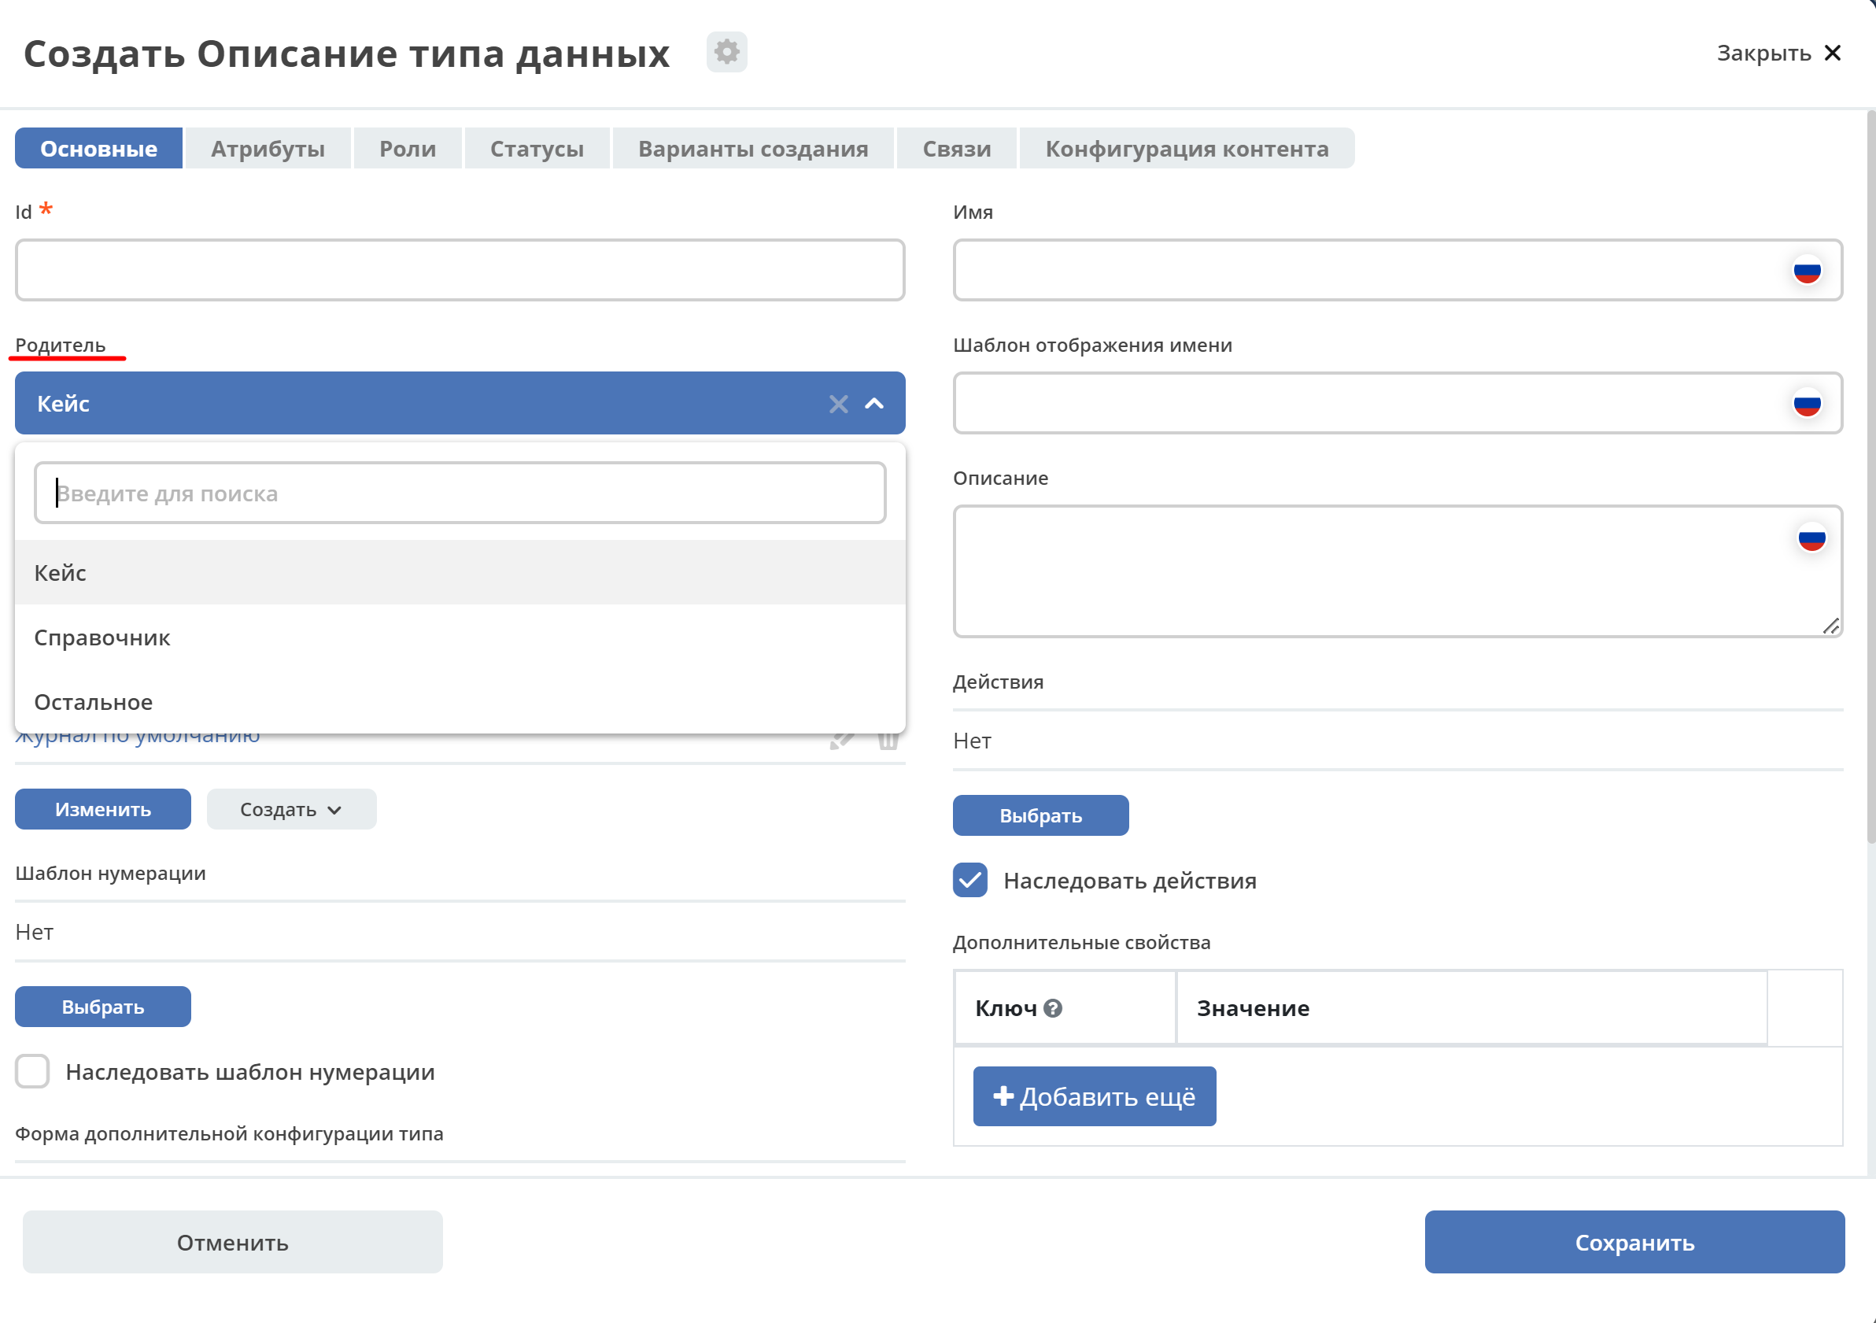Select Остальное option in the list
The image size is (1876, 1323).
click(x=460, y=702)
